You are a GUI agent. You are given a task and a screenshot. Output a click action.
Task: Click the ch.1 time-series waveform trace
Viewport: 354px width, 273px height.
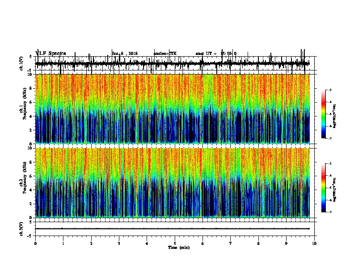pos(172,64)
